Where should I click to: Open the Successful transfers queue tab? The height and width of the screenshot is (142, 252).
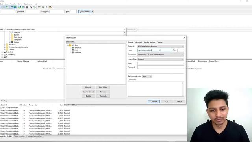click(x=35, y=136)
